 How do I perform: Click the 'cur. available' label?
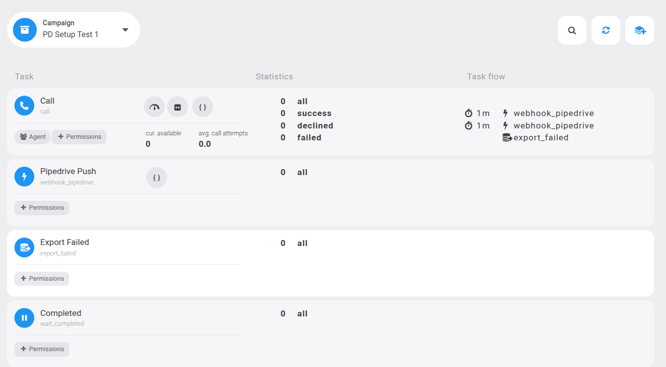click(x=164, y=133)
